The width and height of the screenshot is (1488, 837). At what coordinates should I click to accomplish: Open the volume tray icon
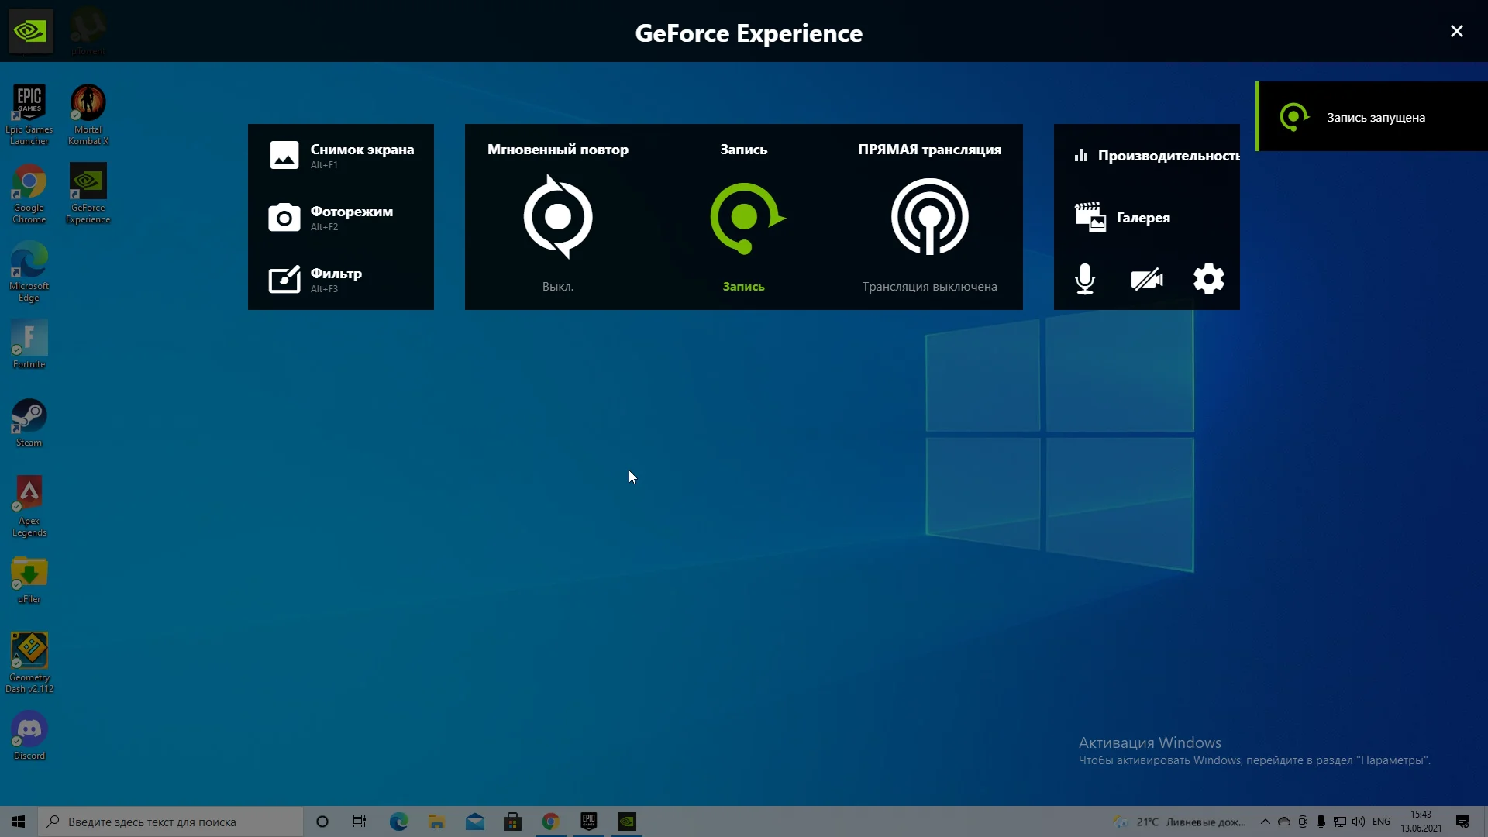(x=1359, y=821)
